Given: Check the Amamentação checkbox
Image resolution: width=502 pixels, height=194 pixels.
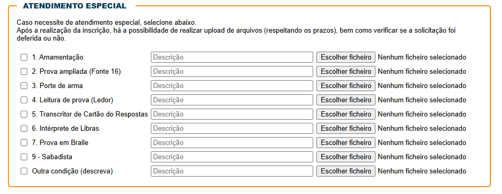Looking at the screenshot, I should click(24, 57).
